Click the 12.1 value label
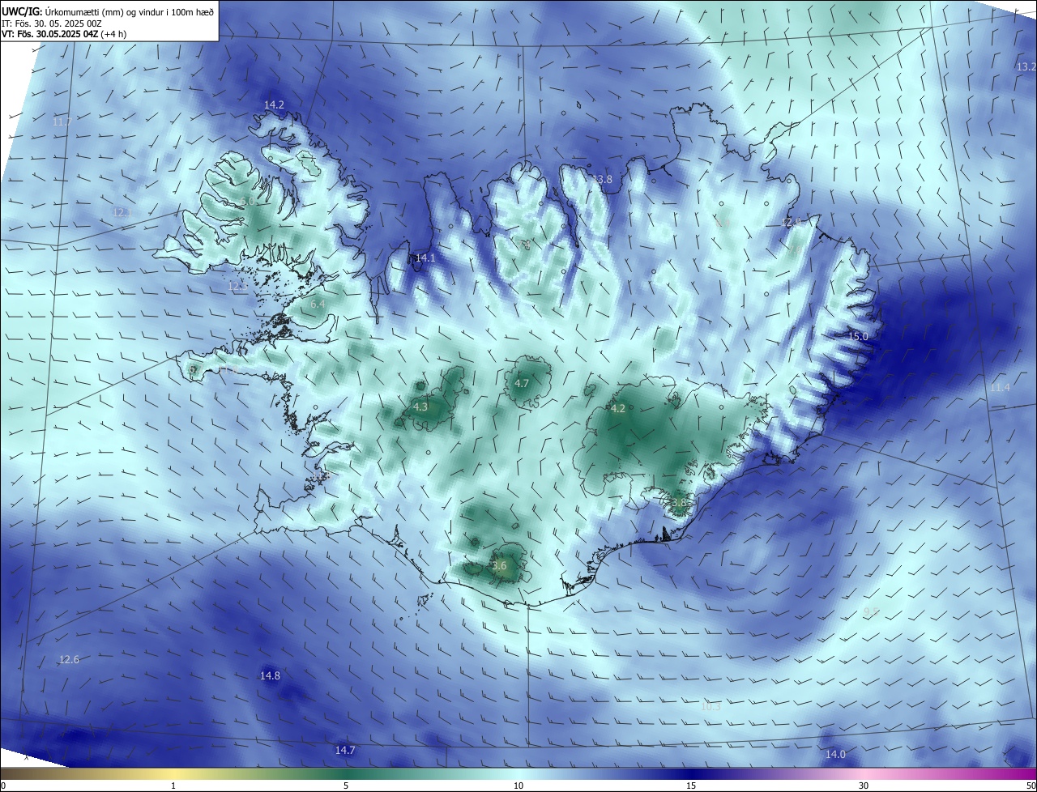Image resolution: width=1037 pixels, height=792 pixels. pyautogui.click(x=122, y=212)
